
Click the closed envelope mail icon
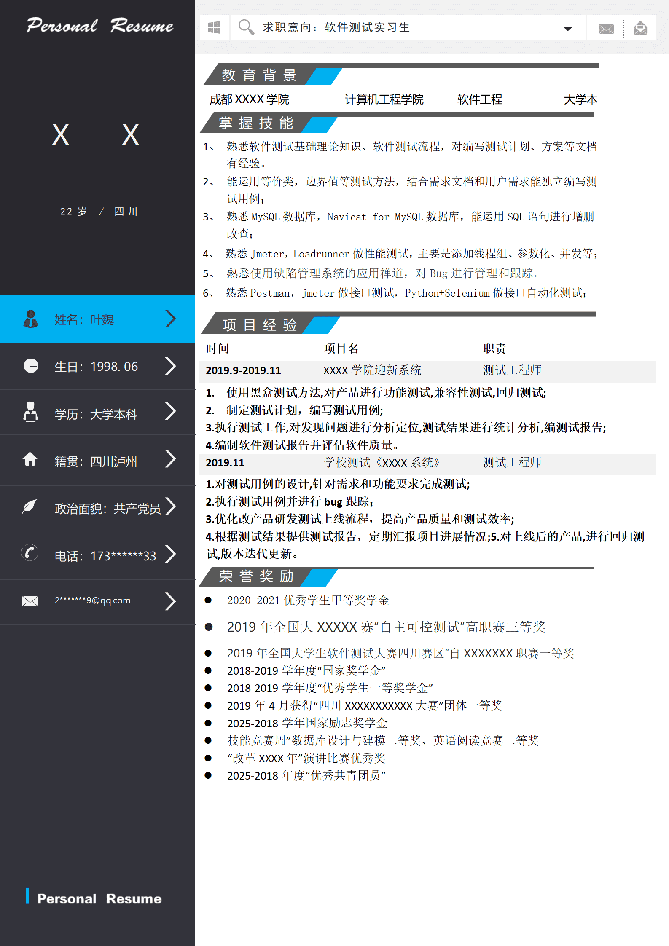[x=606, y=29]
